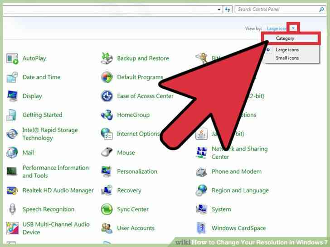Viewport: 330px width, 247px height.
Task: Open the Personalization icon
Action: [x=106, y=171]
